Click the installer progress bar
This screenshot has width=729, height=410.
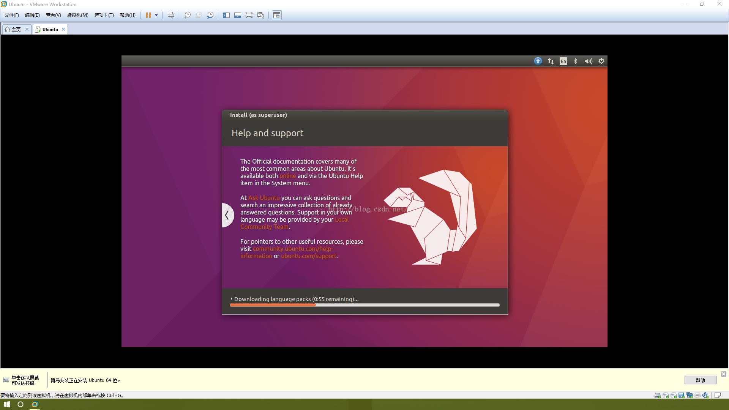click(x=364, y=305)
